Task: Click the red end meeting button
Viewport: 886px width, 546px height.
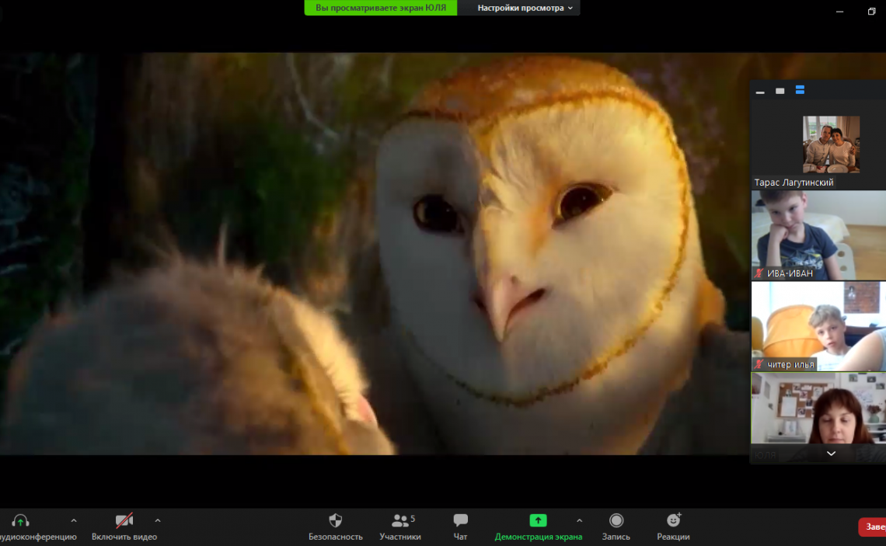Action: pos(874,527)
